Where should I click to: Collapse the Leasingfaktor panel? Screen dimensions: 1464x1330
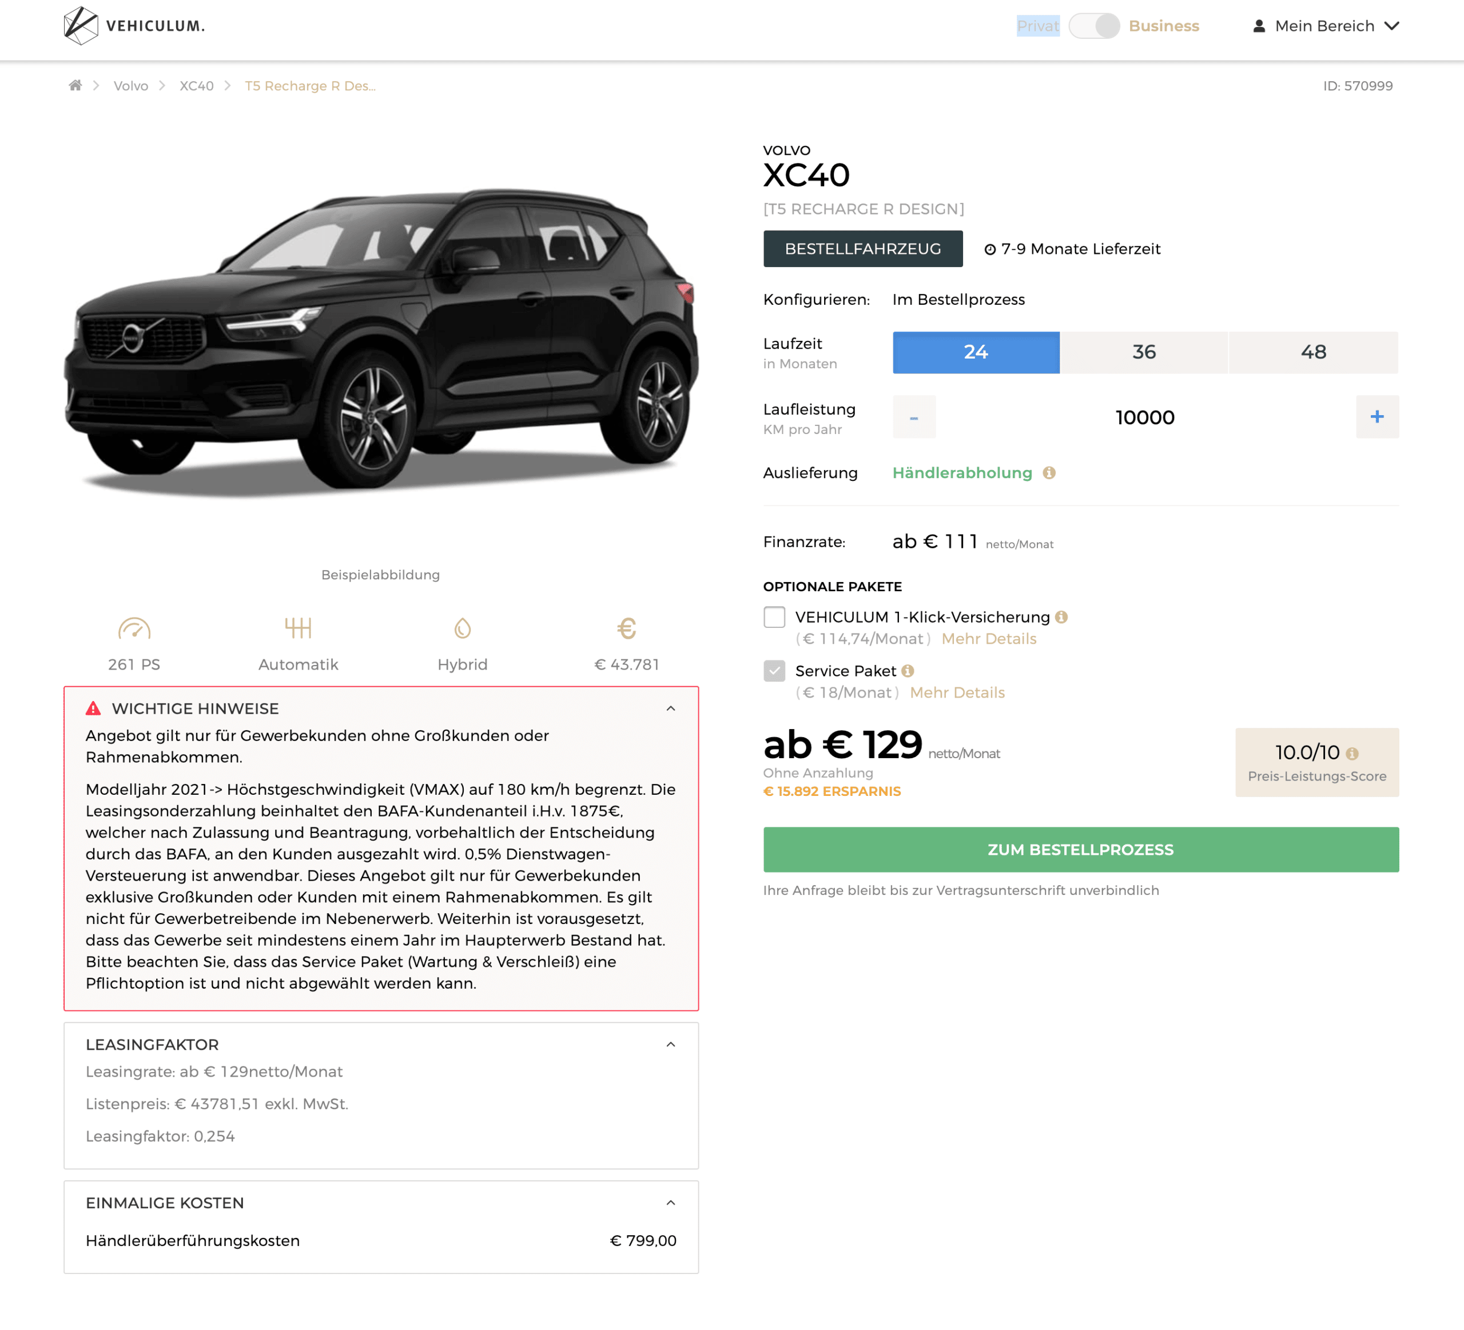point(670,1045)
